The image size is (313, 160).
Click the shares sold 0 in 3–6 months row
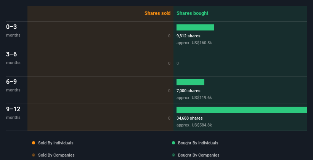[169, 63]
